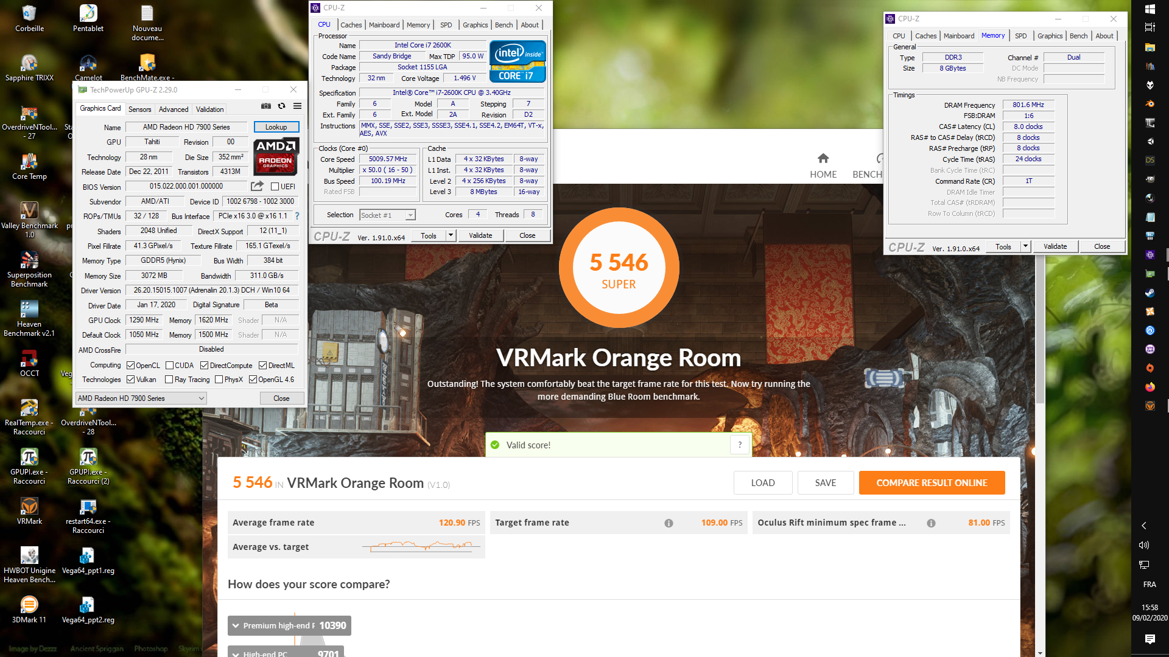Open OCCT desktop shortcut
Image resolution: width=1169 pixels, height=657 pixels.
29,363
